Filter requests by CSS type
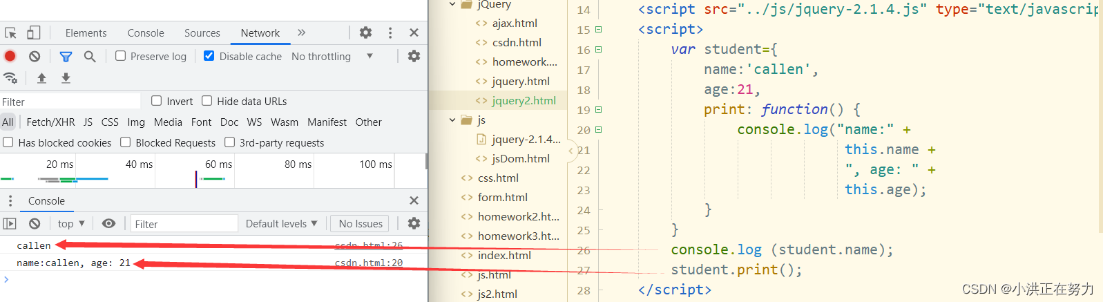1103x302 pixels. click(x=110, y=122)
